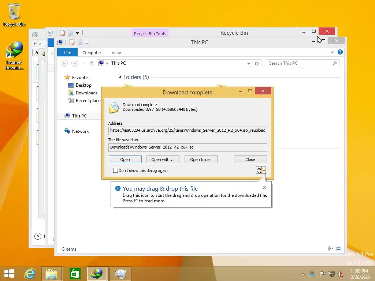Open Help with question mark icon
Image resolution: width=375 pixels, height=281 pixels.
[340, 52]
